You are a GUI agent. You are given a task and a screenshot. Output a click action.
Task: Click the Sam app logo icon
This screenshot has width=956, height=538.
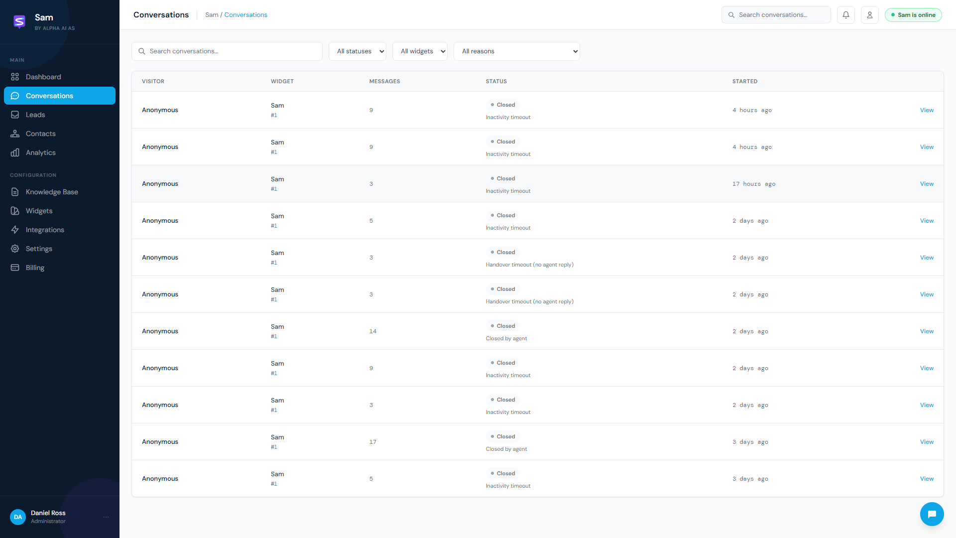click(x=19, y=21)
